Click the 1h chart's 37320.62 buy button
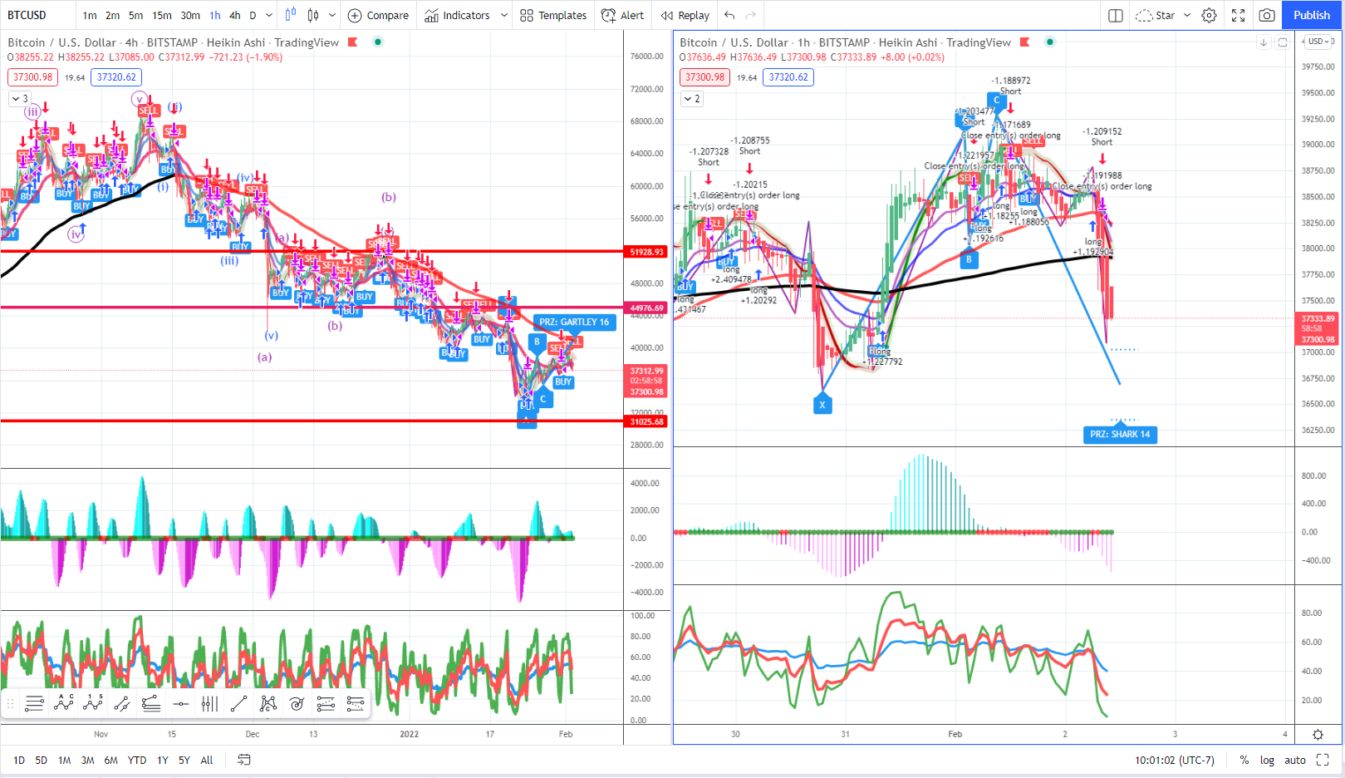Viewport: 1345px width, 778px height. pos(788,77)
